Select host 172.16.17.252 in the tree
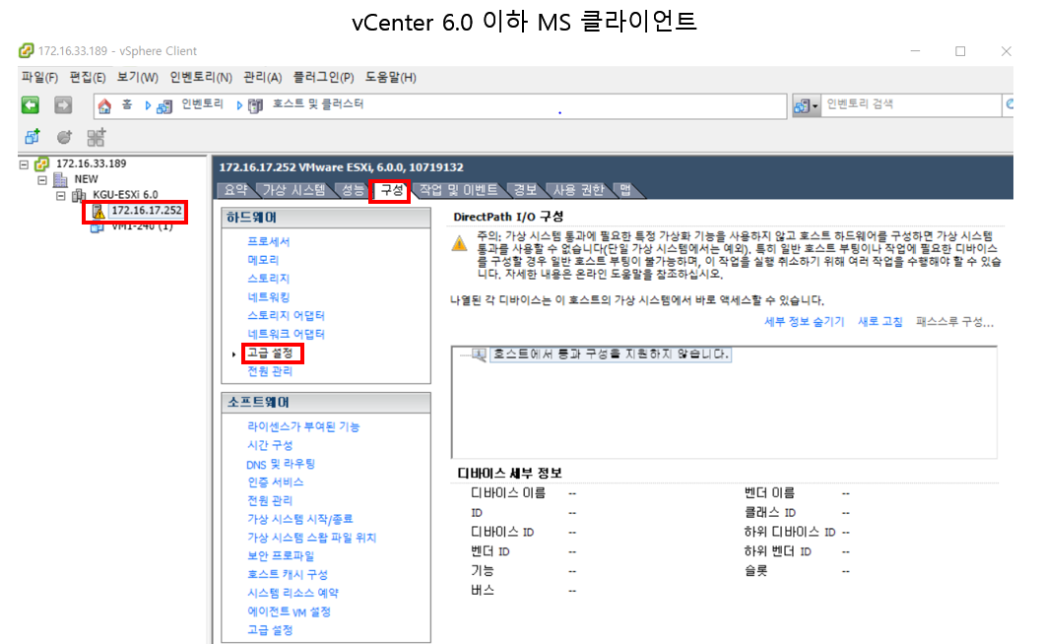The height and width of the screenshot is (644, 1042). point(146,211)
